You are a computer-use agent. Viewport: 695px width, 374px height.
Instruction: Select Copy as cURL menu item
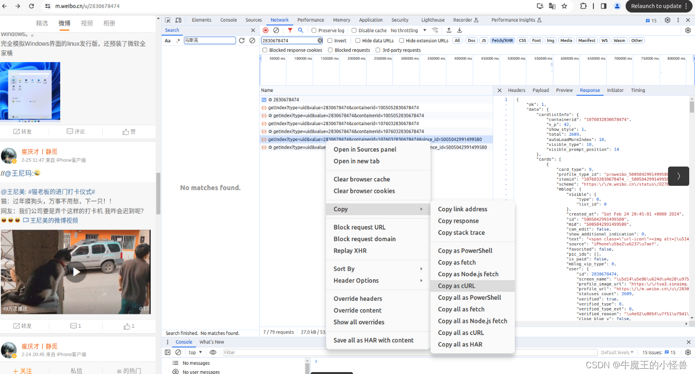coord(472,285)
